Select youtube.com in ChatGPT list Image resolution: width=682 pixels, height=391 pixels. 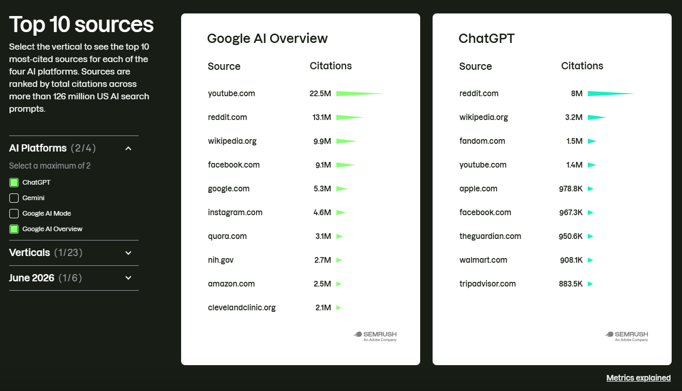pos(483,165)
